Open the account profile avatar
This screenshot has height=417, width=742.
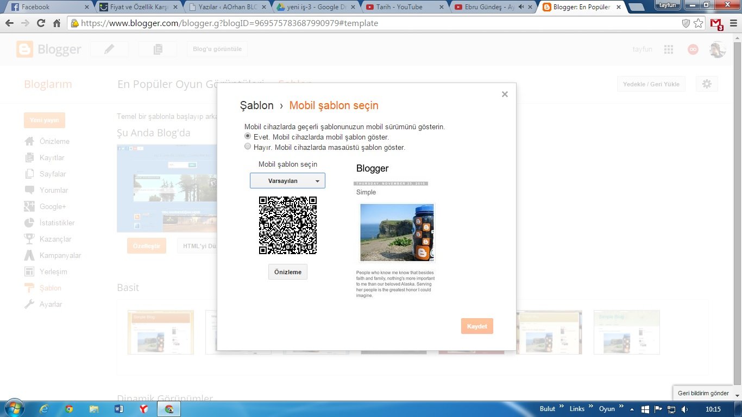coord(718,49)
